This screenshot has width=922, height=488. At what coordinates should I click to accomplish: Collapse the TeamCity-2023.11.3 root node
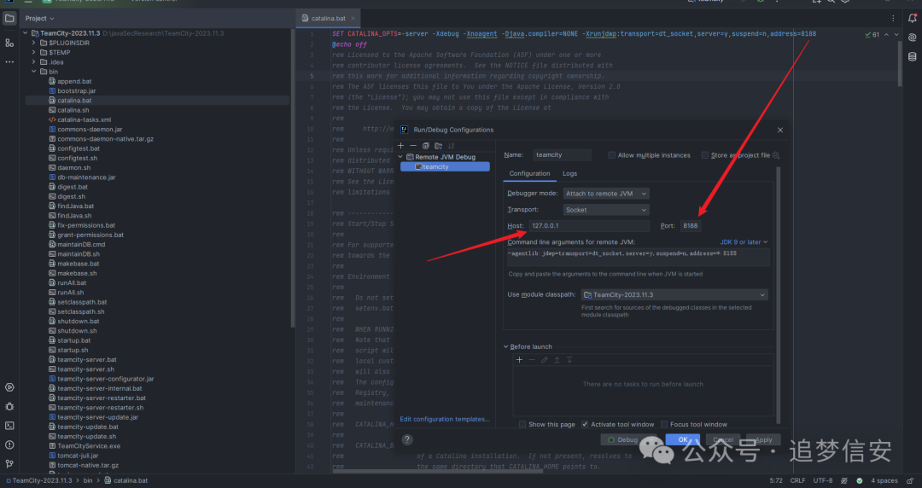point(26,33)
